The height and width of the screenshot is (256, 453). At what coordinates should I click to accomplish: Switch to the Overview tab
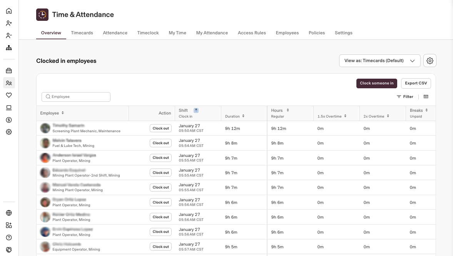point(51,33)
